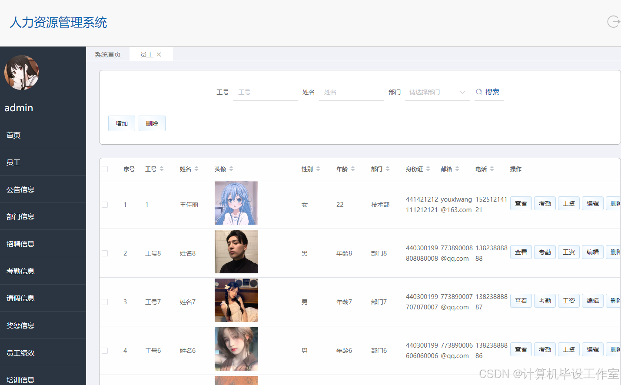Sort by 年龄 column arrows
Image resolution: width=621 pixels, height=385 pixels.
pos(353,169)
